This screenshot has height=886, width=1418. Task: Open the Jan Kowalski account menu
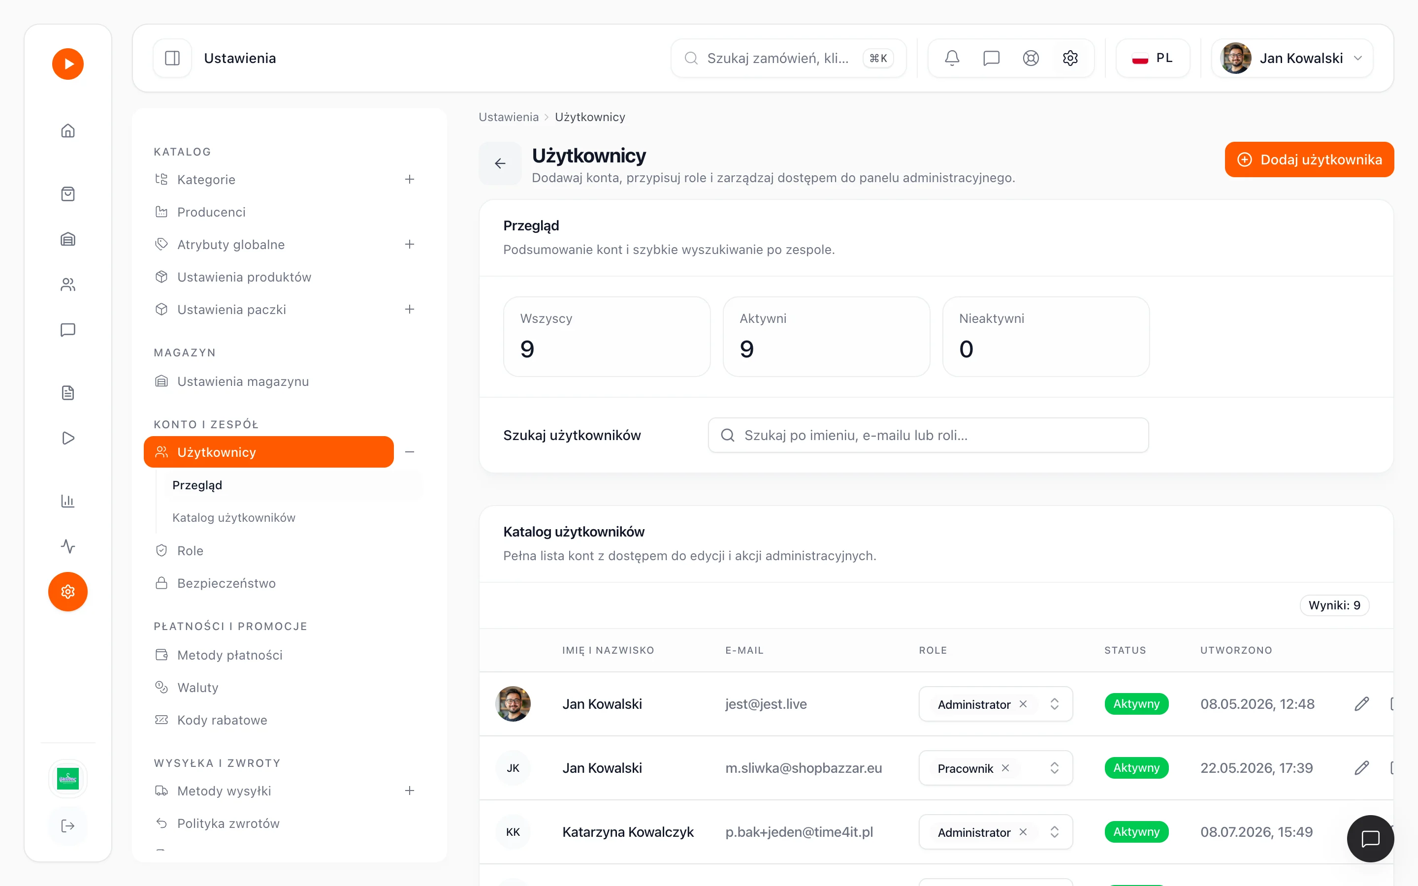pyautogui.click(x=1292, y=58)
